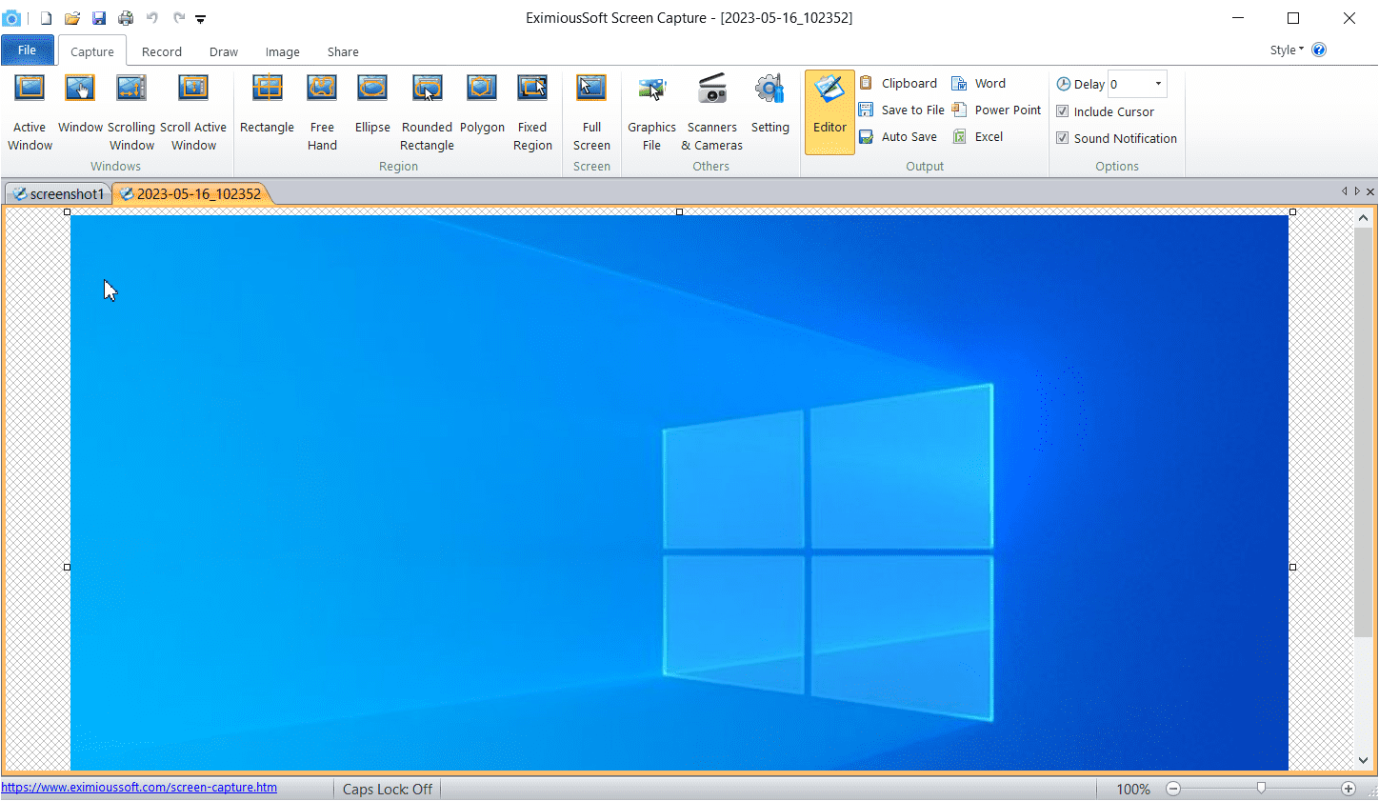1379x801 pixels.
Task: Expand the Style dropdown menu
Action: pyautogui.click(x=1287, y=50)
